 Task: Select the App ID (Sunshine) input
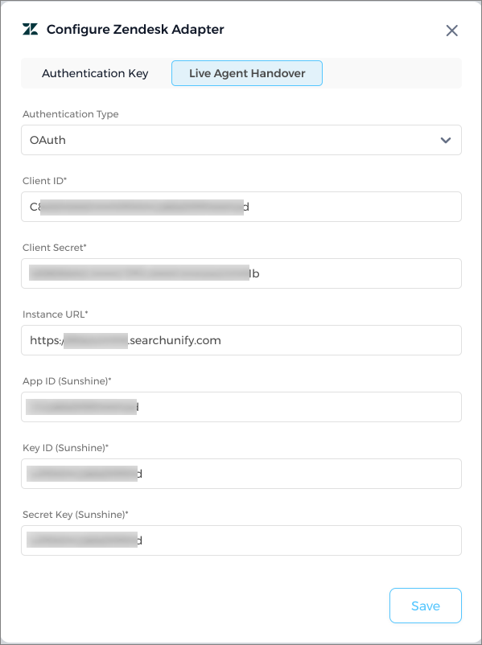click(241, 407)
